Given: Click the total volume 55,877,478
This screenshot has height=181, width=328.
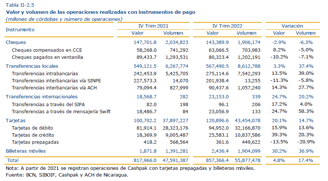Looking at the screenshot, I should pos(248,161).
